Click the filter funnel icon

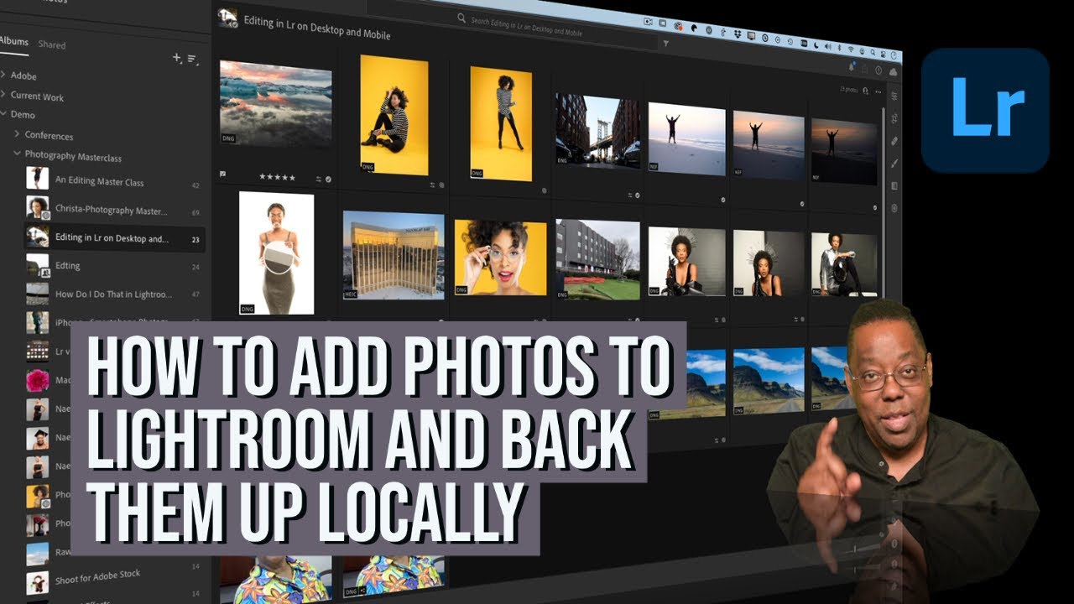pyautogui.click(x=666, y=43)
